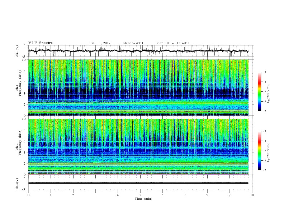Click the ch.1 color scale "log(PSD)(V²/Hz)" label
284x219 pixels.
pos(269,93)
